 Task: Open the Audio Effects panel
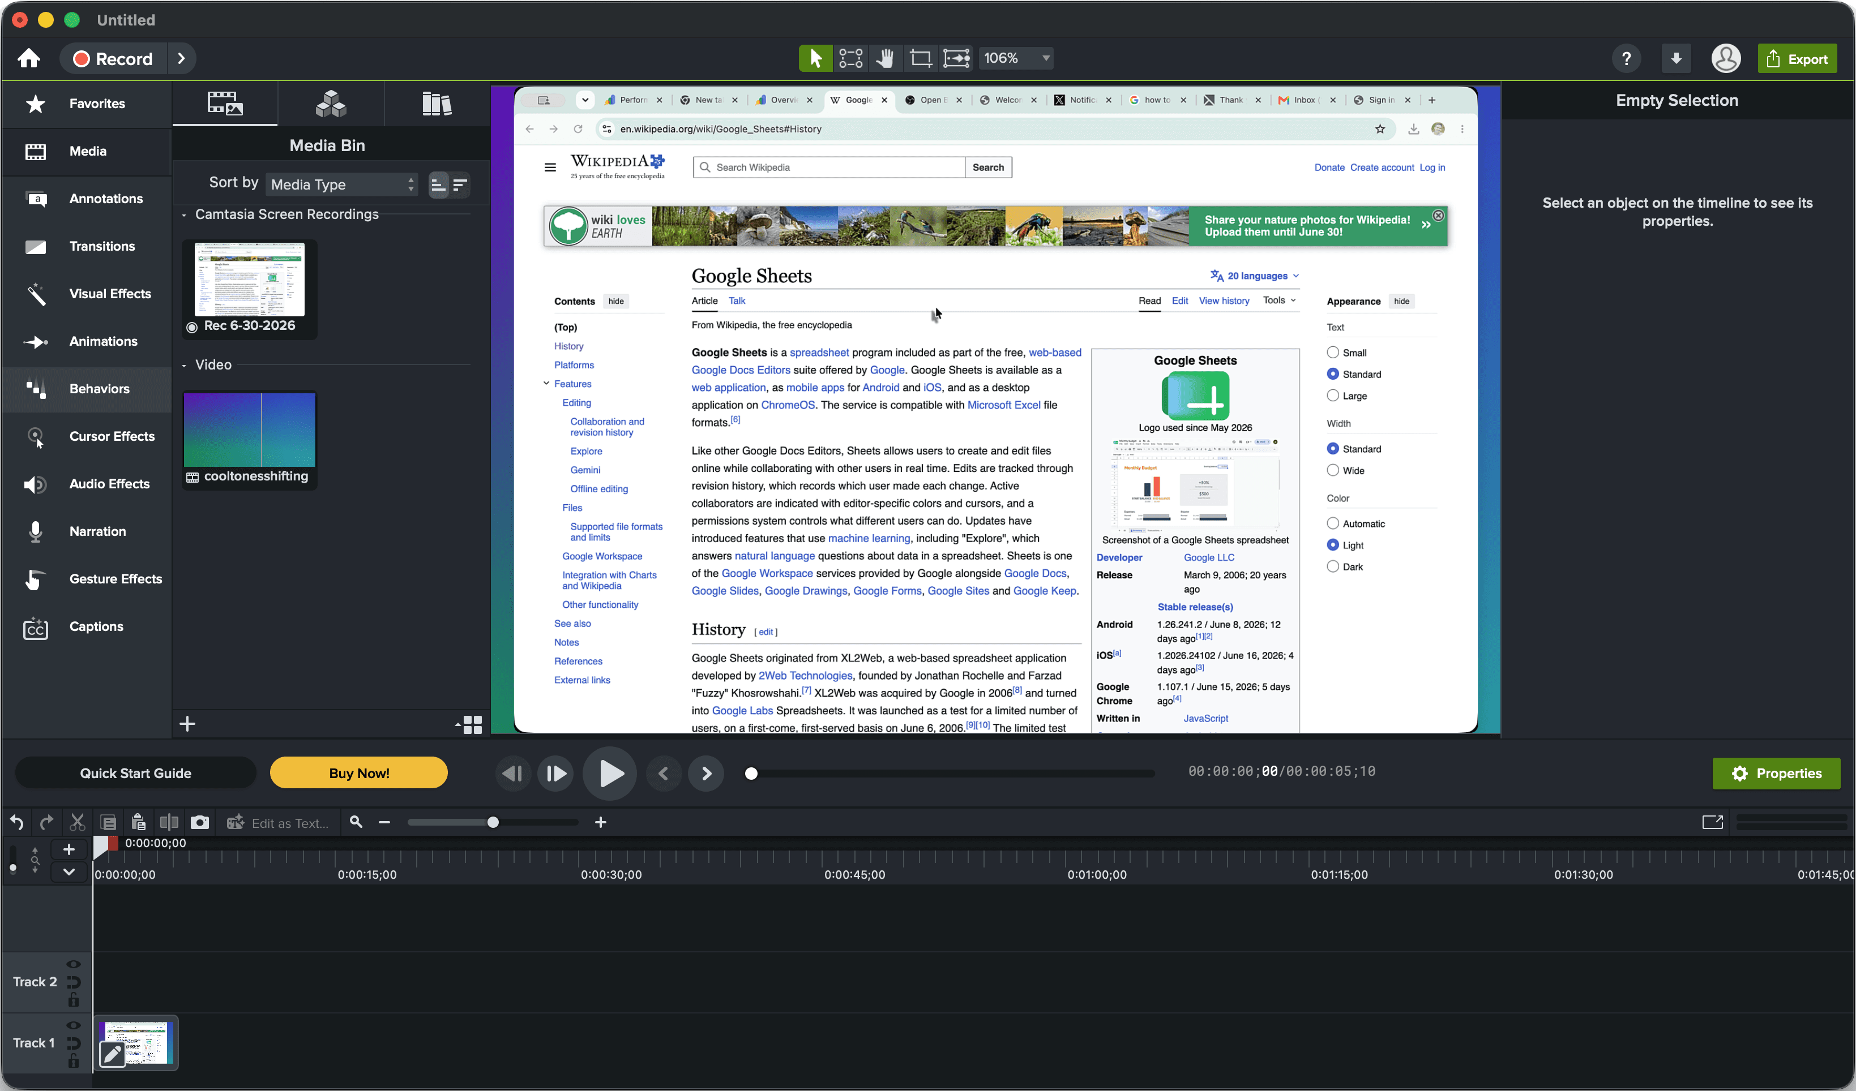pos(87,484)
